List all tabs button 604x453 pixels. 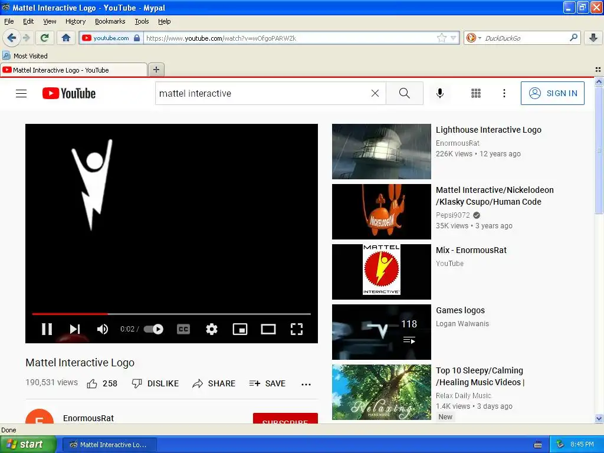(598, 70)
